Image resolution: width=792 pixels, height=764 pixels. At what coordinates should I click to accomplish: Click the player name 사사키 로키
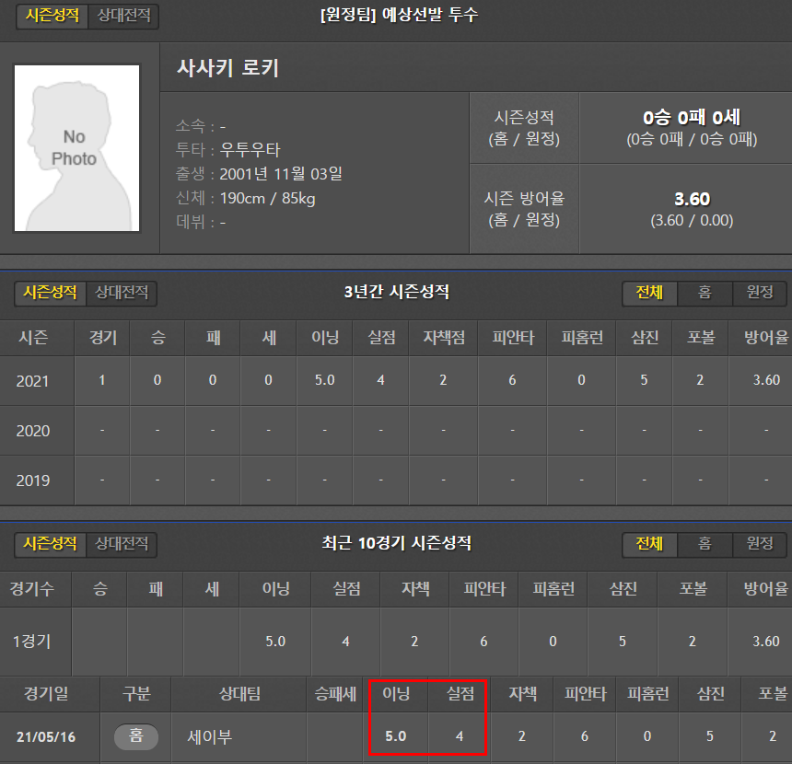(227, 68)
